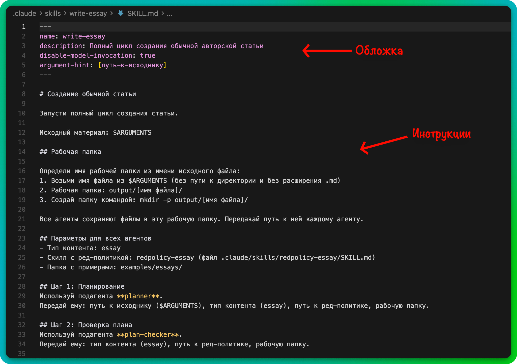Viewport: 517px width, 364px height.
Task: Click the 'true' value of disable-model-invocation
Action: (148, 56)
